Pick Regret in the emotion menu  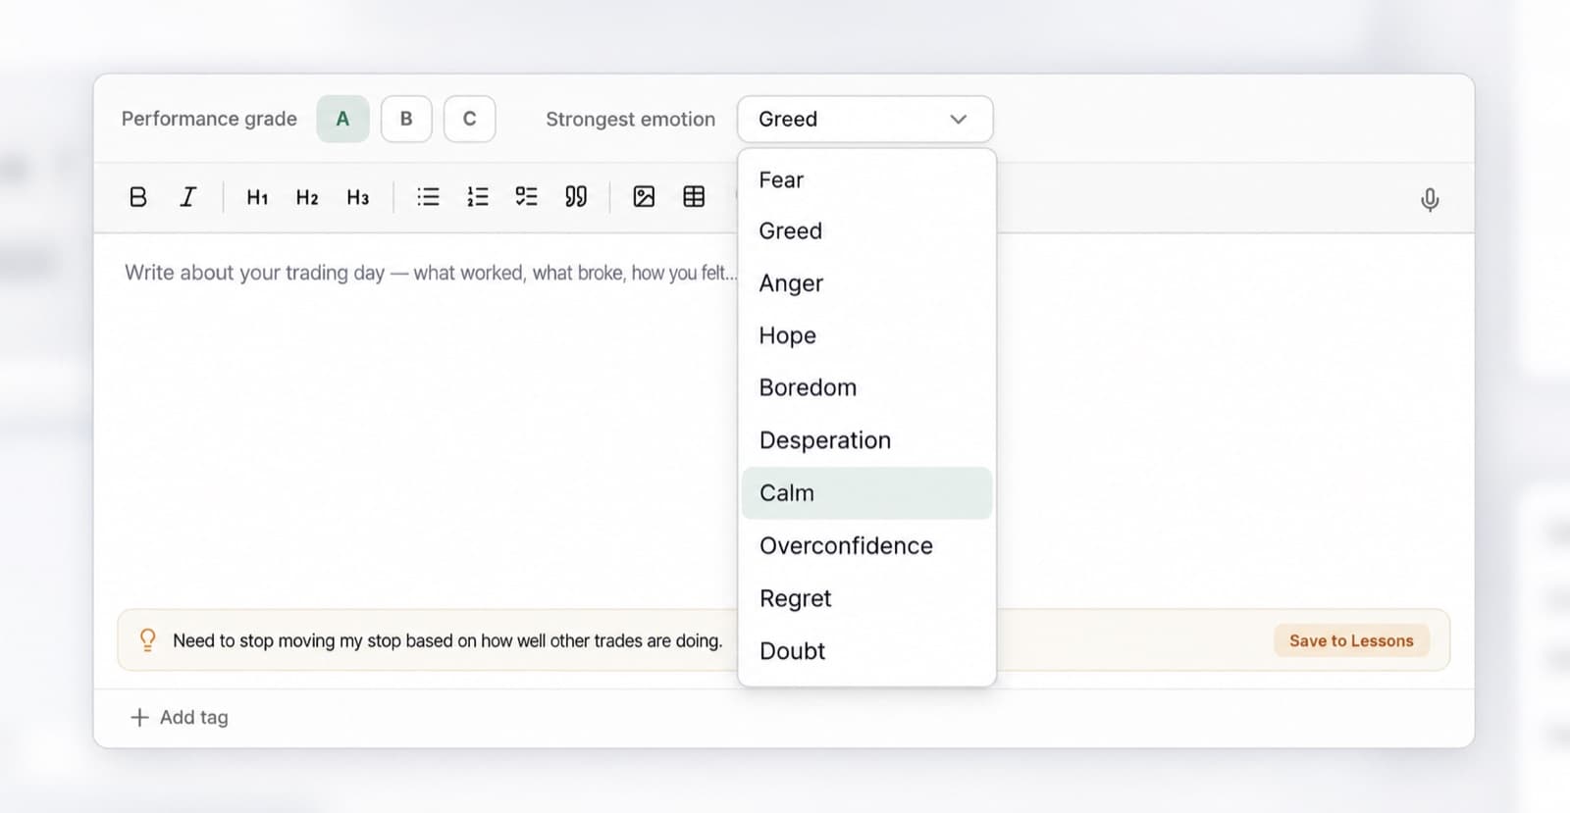[866, 598]
